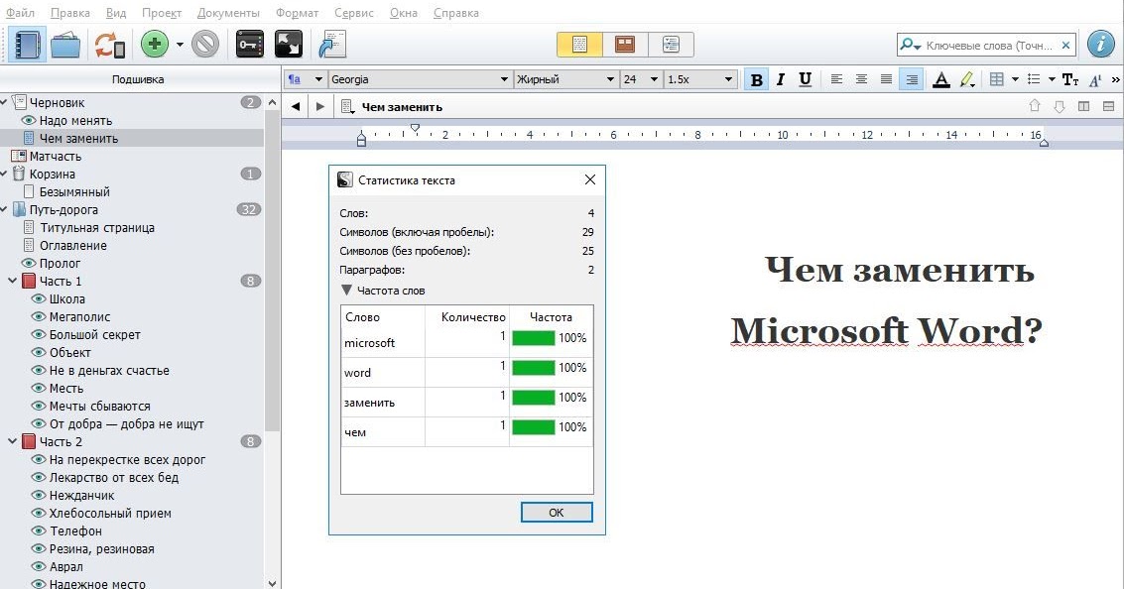Collapse the Частота слов section
Image resolution: width=1124 pixels, height=589 pixels.
[x=346, y=291]
